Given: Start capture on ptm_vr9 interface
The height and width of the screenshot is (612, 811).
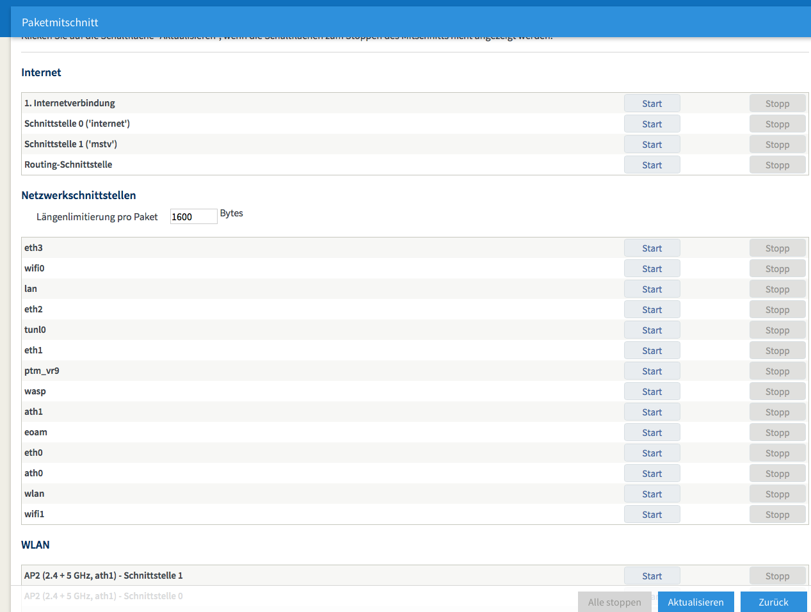Looking at the screenshot, I should click(652, 371).
